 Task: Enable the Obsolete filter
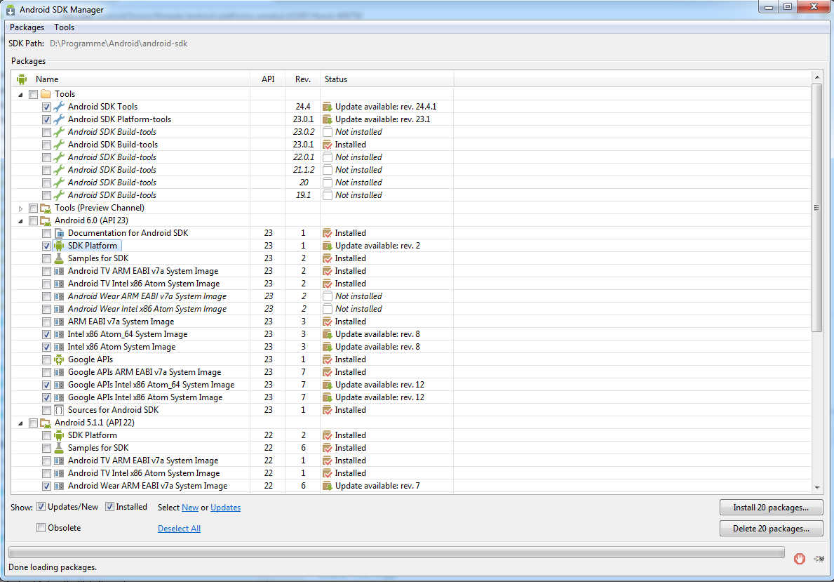pos(41,527)
